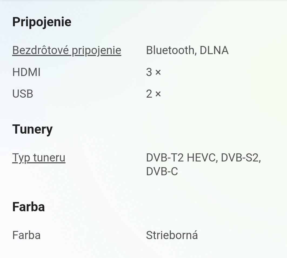Viewport: 287px width, 258px height.
Task: Click the × symbol in the USB row
Action: (158, 94)
